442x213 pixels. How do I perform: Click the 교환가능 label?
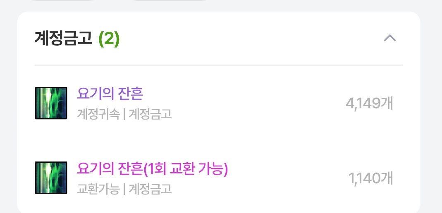(98, 189)
